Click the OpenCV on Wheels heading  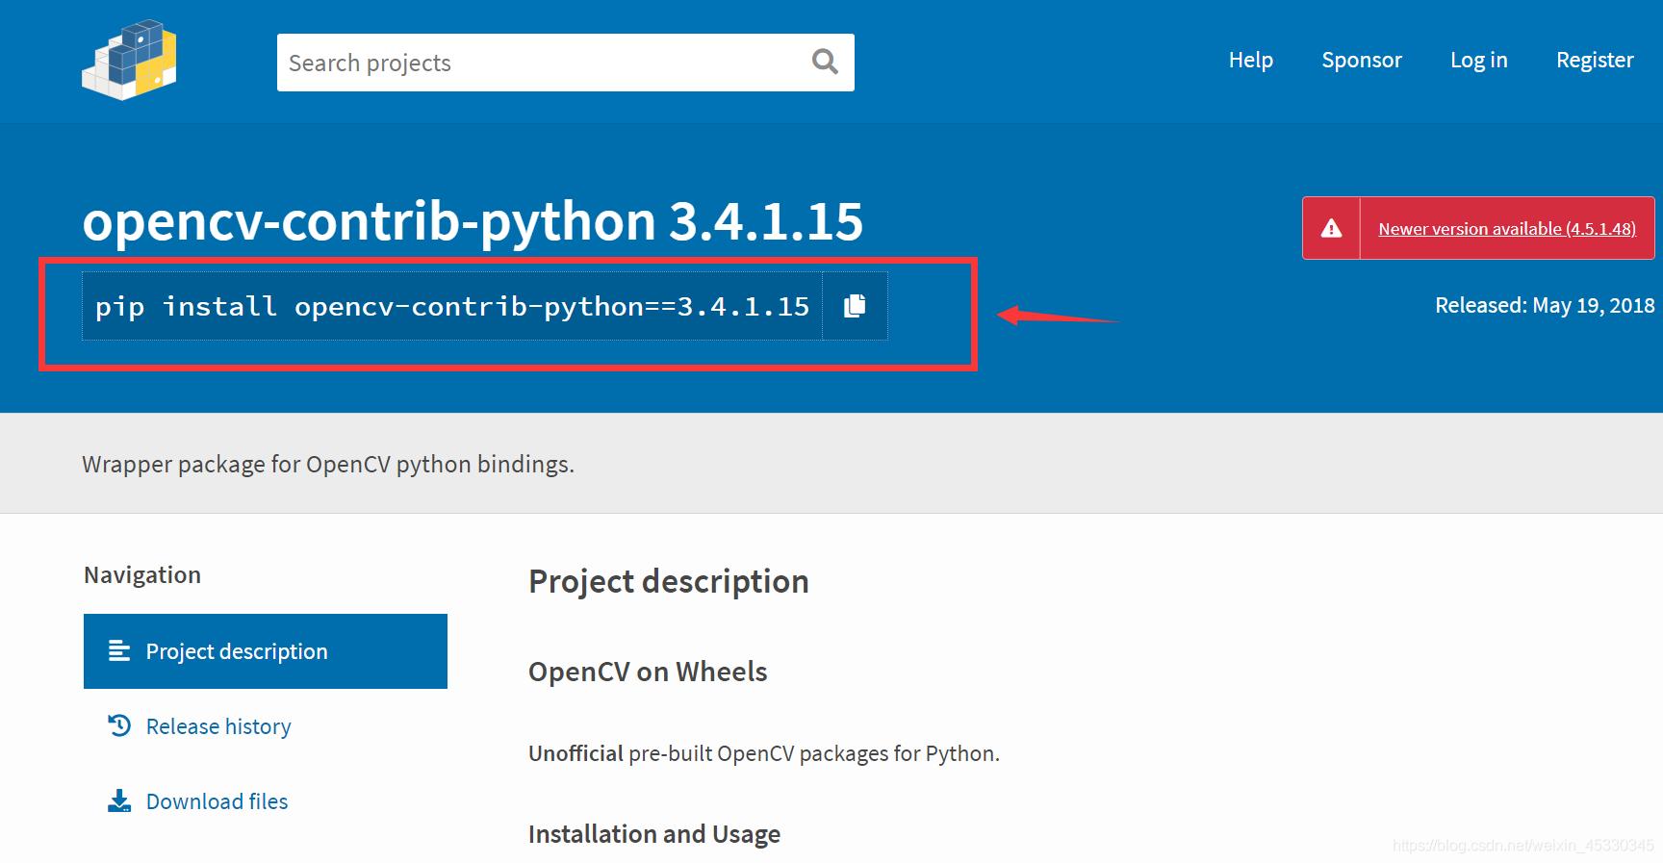[x=648, y=672]
